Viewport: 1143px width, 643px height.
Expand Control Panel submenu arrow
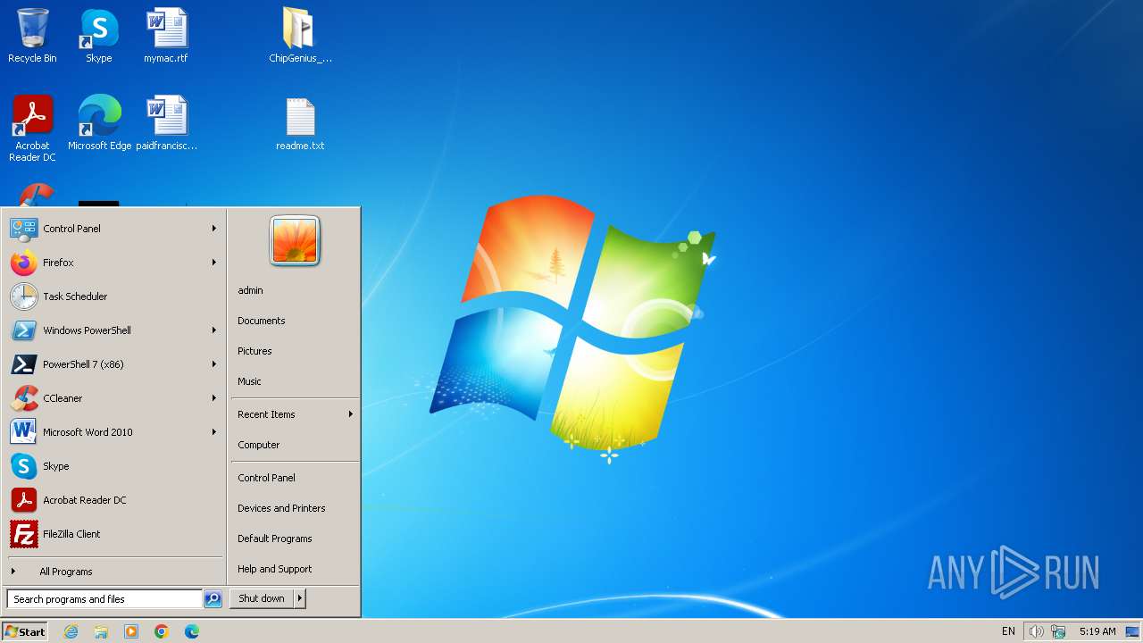click(x=214, y=229)
